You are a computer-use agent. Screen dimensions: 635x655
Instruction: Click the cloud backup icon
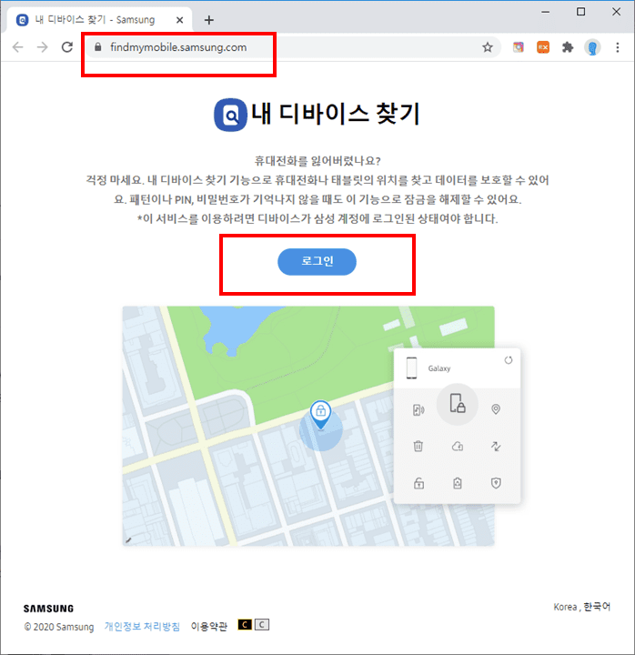(458, 447)
